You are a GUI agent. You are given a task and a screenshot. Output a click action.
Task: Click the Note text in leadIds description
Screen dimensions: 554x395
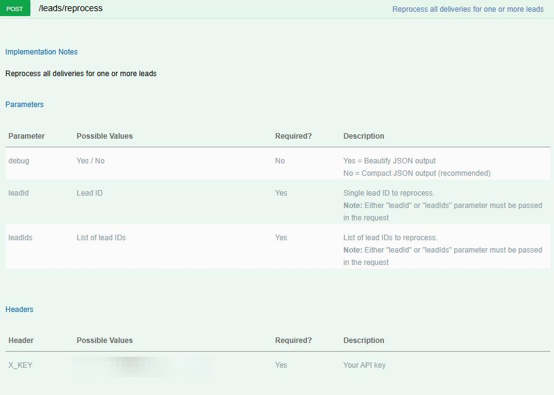(443, 256)
